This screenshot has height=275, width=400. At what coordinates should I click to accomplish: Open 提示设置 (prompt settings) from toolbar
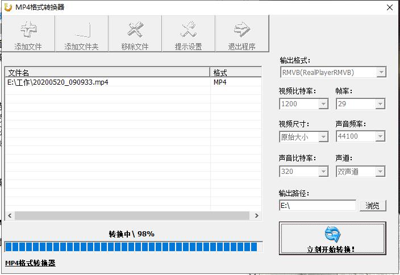coord(189,34)
